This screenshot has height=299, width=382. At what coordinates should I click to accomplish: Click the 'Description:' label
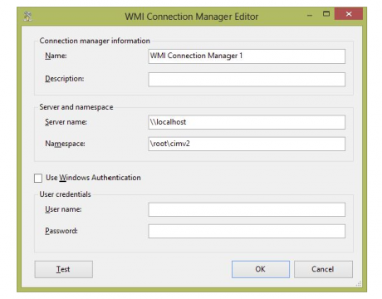click(65, 79)
